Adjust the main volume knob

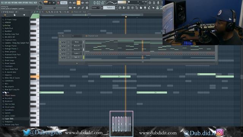41,3
